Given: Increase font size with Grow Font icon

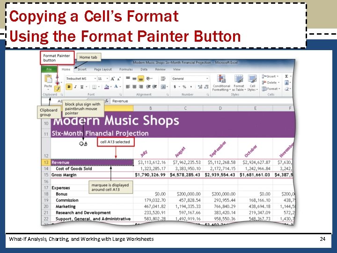Looking at the screenshot, I should pyautogui.click(x=113, y=79).
